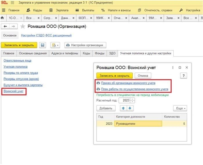Close the Сотр... open tab
Image resolution: width=203 pixels, height=165 pixels.
click(56, 18)
